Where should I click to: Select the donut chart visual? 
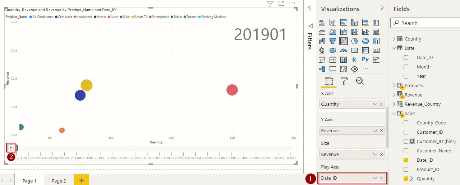click(365, 41)
